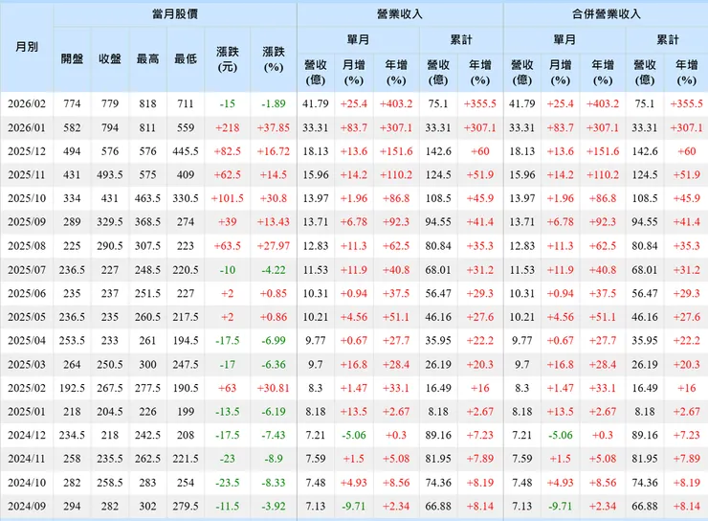Click the +0.86 percent change cell

274,317
